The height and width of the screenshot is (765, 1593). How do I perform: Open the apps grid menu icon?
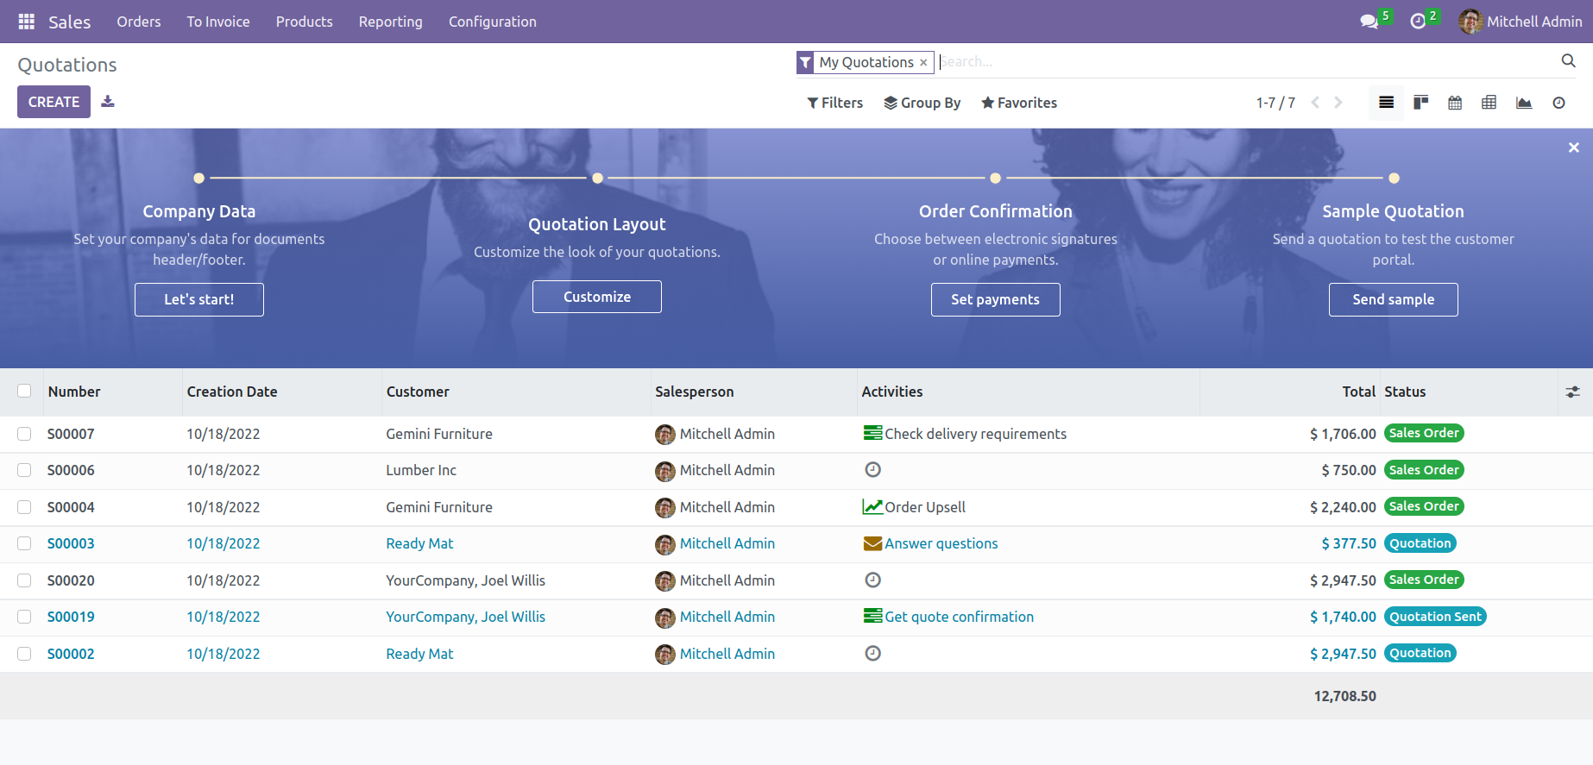point(27,22)
